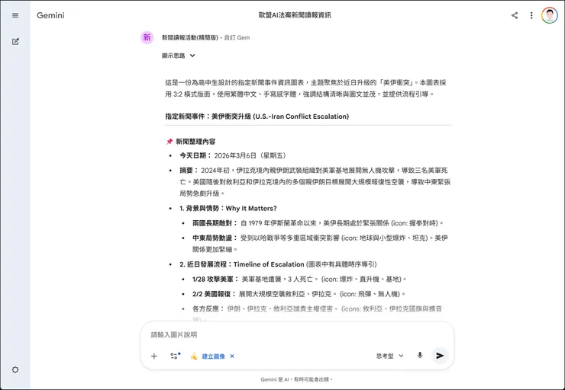
Task: Start a new chat with pencil icon
Action: point(15,42)
